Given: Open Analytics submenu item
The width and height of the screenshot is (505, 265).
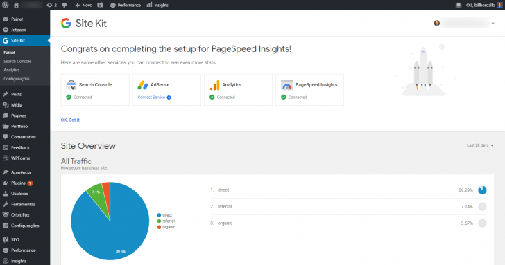Looking at the screenshot, I should [12, 70].
